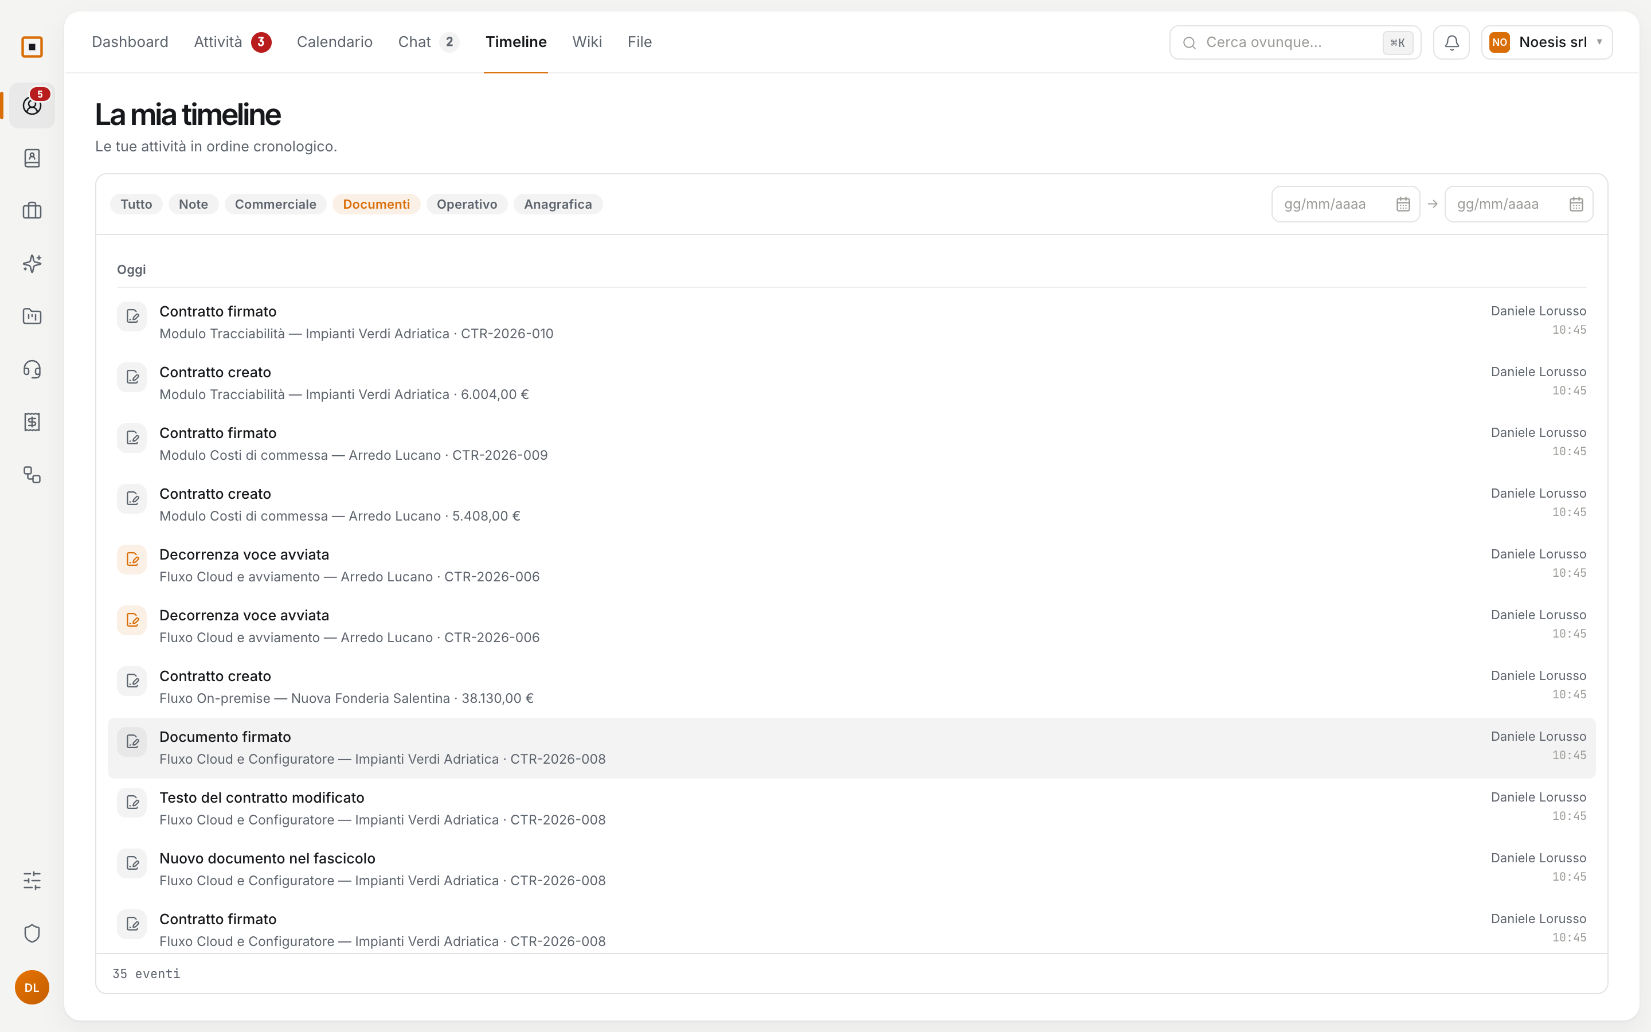Viewport: 1651px width, 1032px height.
Task: Select the Tutto filter chip
Action: (x=136, y=204)
